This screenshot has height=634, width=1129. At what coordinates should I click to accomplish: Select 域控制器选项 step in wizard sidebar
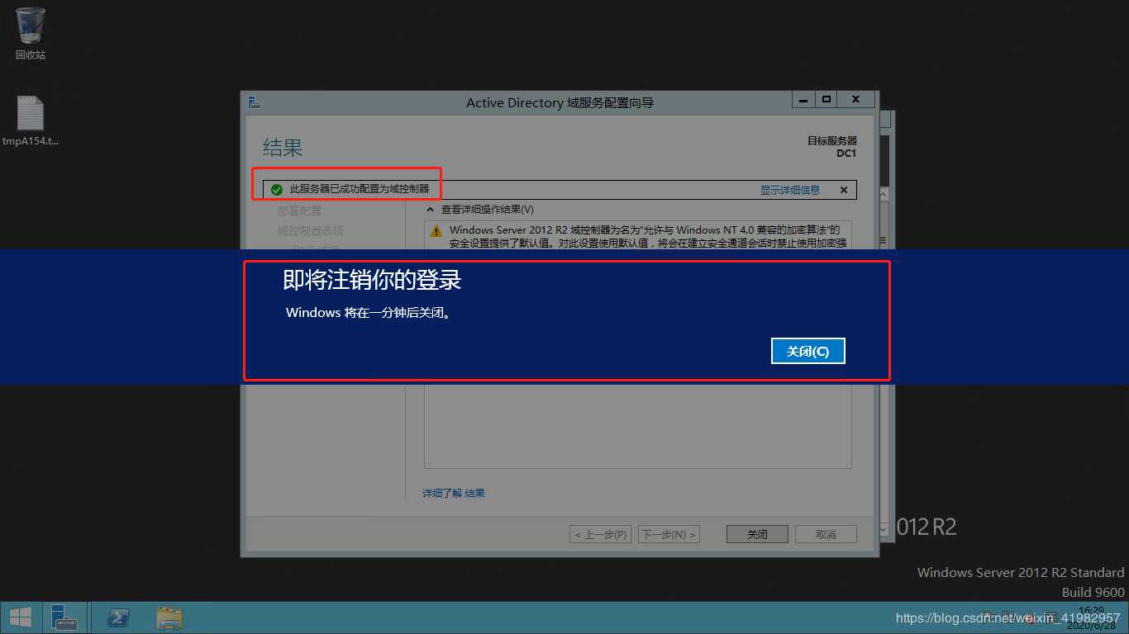311,230
